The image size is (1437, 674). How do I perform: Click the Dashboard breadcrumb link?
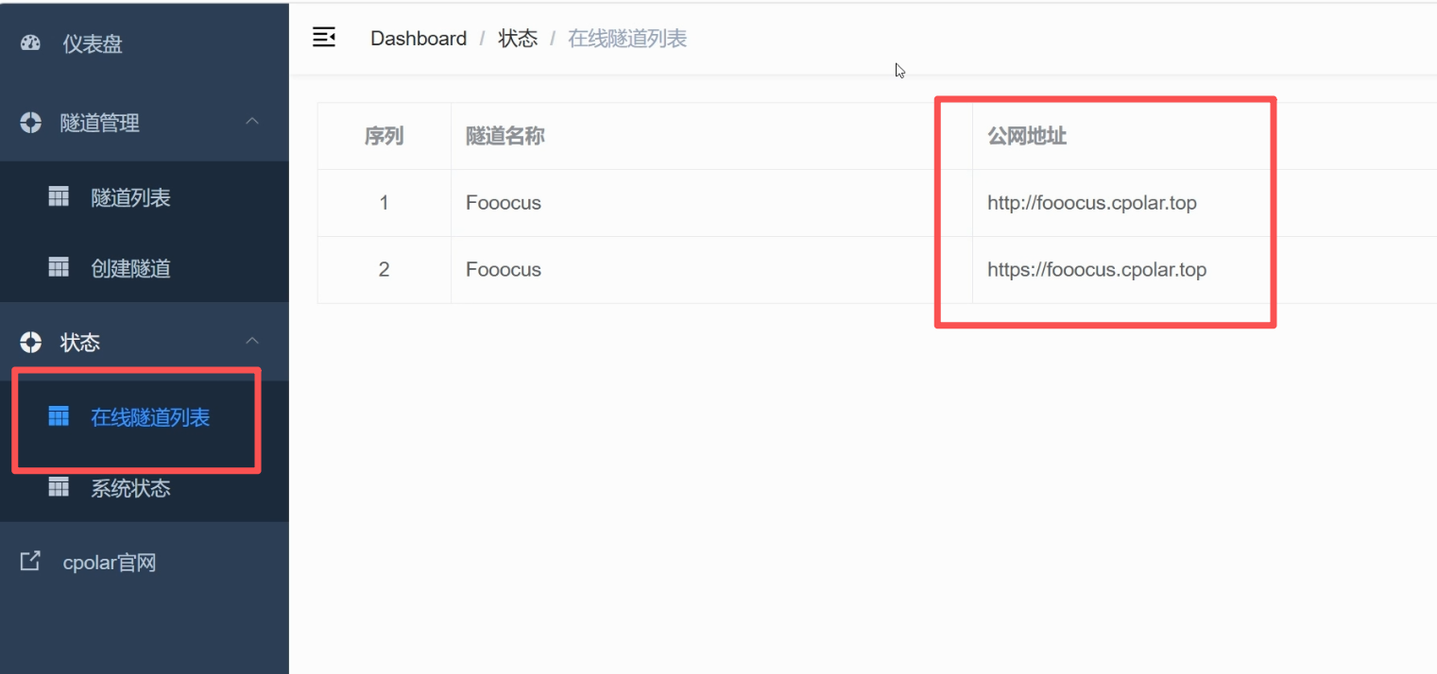pos(419,39)
